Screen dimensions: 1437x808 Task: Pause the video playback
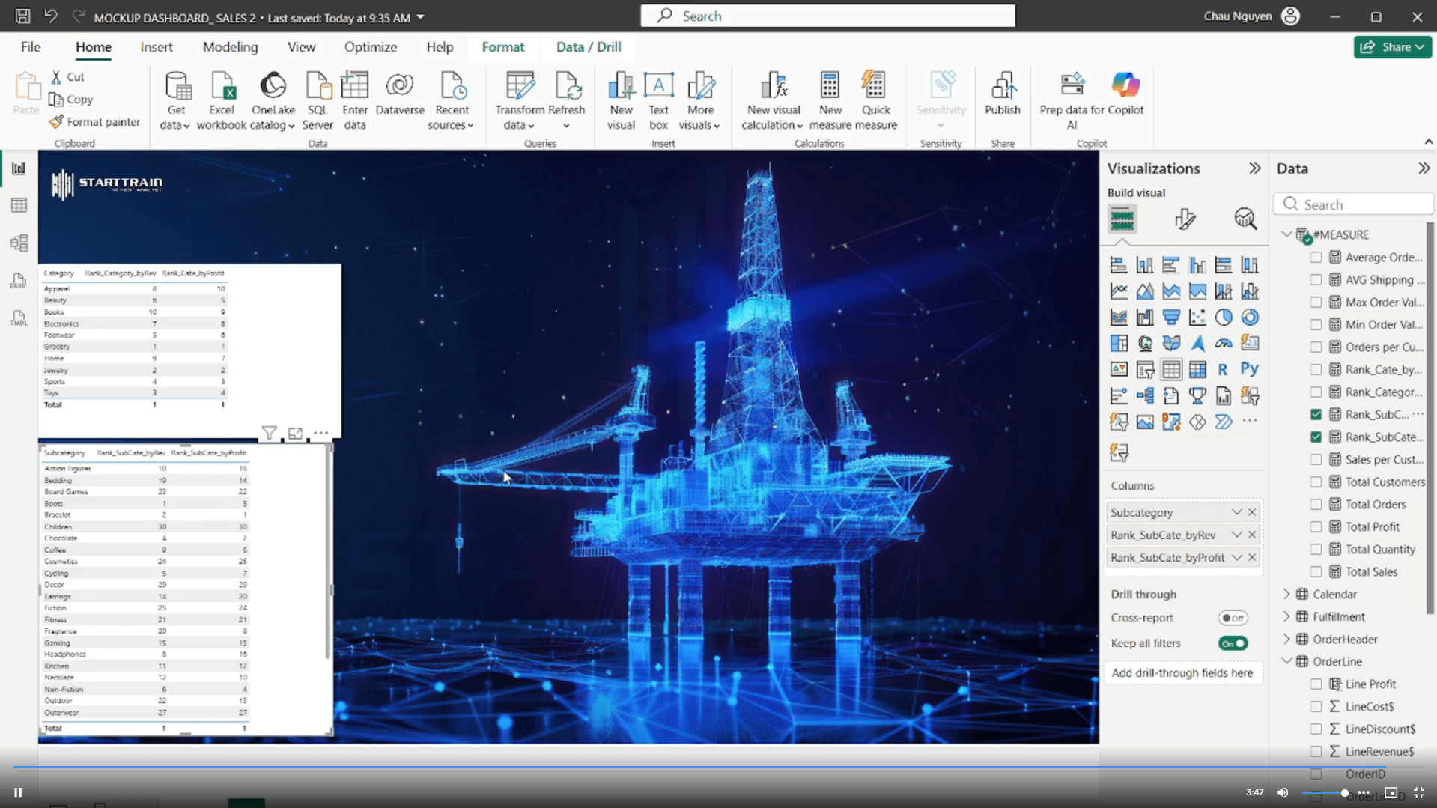coord(18,792)
